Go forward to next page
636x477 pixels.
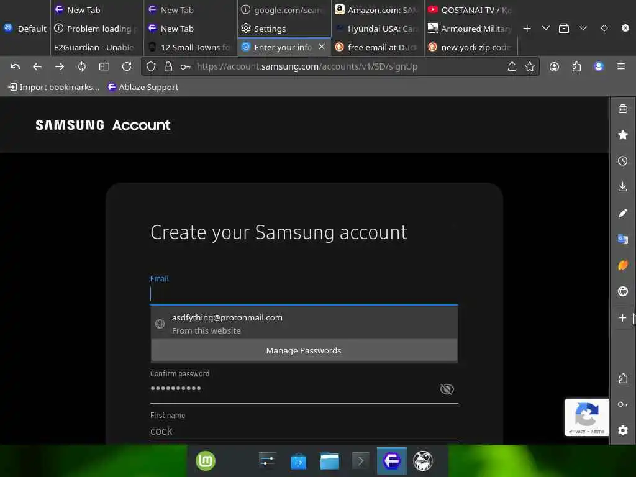pyautogui.click(x=60, y=66)
